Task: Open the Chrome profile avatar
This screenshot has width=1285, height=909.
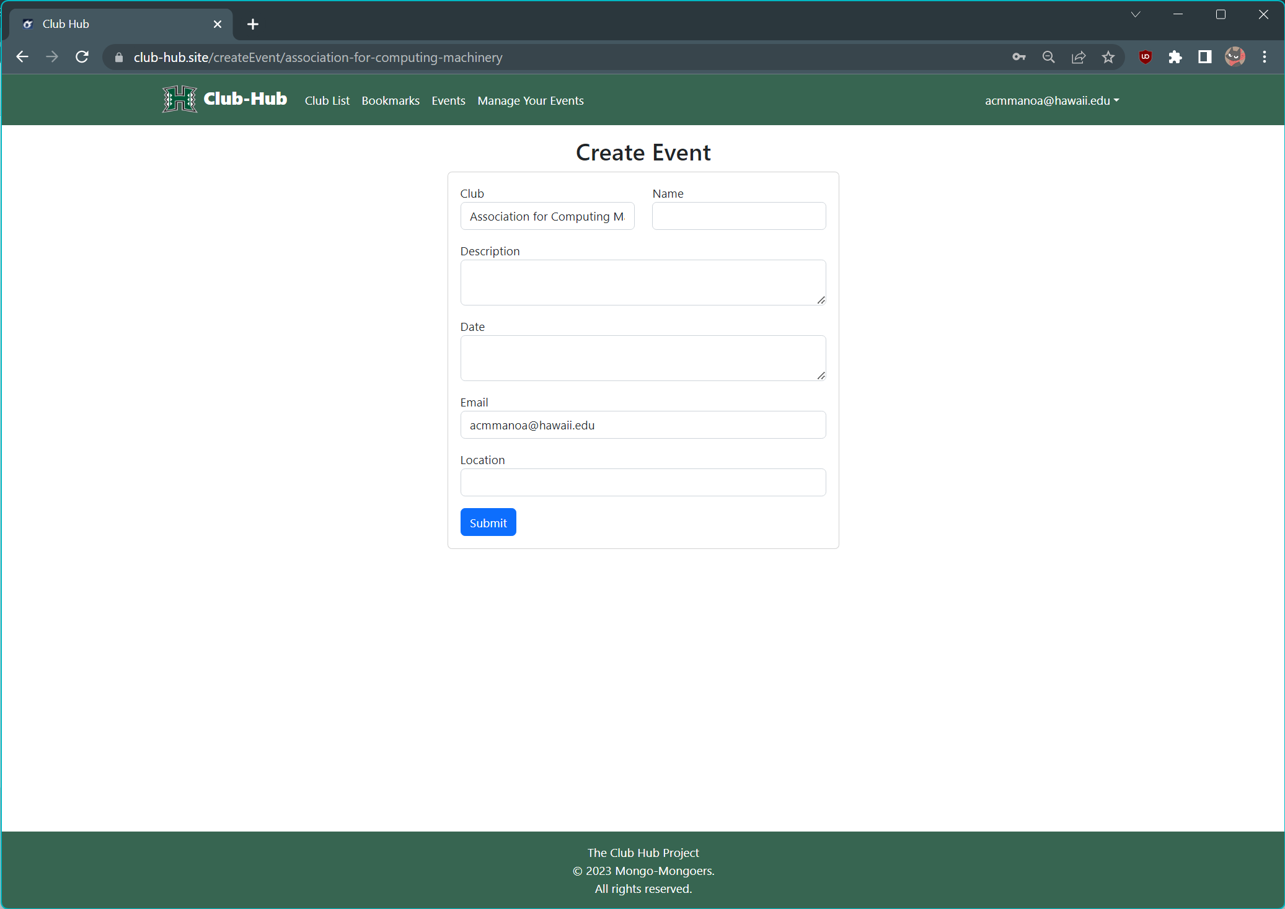Action: pos(1234,57)
